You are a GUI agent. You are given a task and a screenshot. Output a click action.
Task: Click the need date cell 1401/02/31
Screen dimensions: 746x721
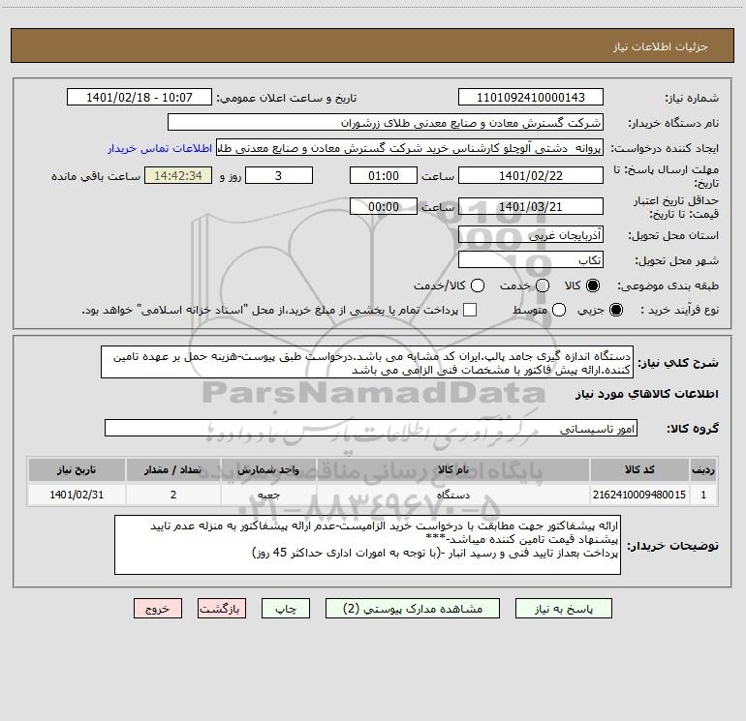pos(77,495)
